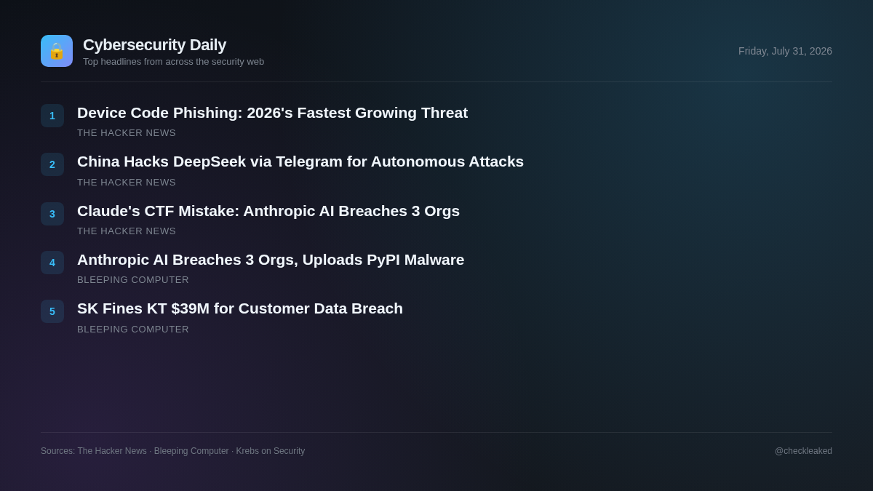Click the source label under PyPI Malware headline
The height and width of the screenshot is (491, 873).
coord(133,280)
